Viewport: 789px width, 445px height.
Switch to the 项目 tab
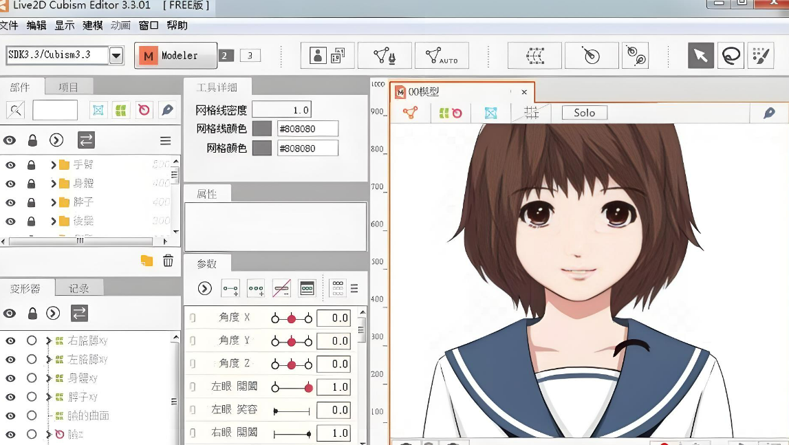click(x=68, y=87)
